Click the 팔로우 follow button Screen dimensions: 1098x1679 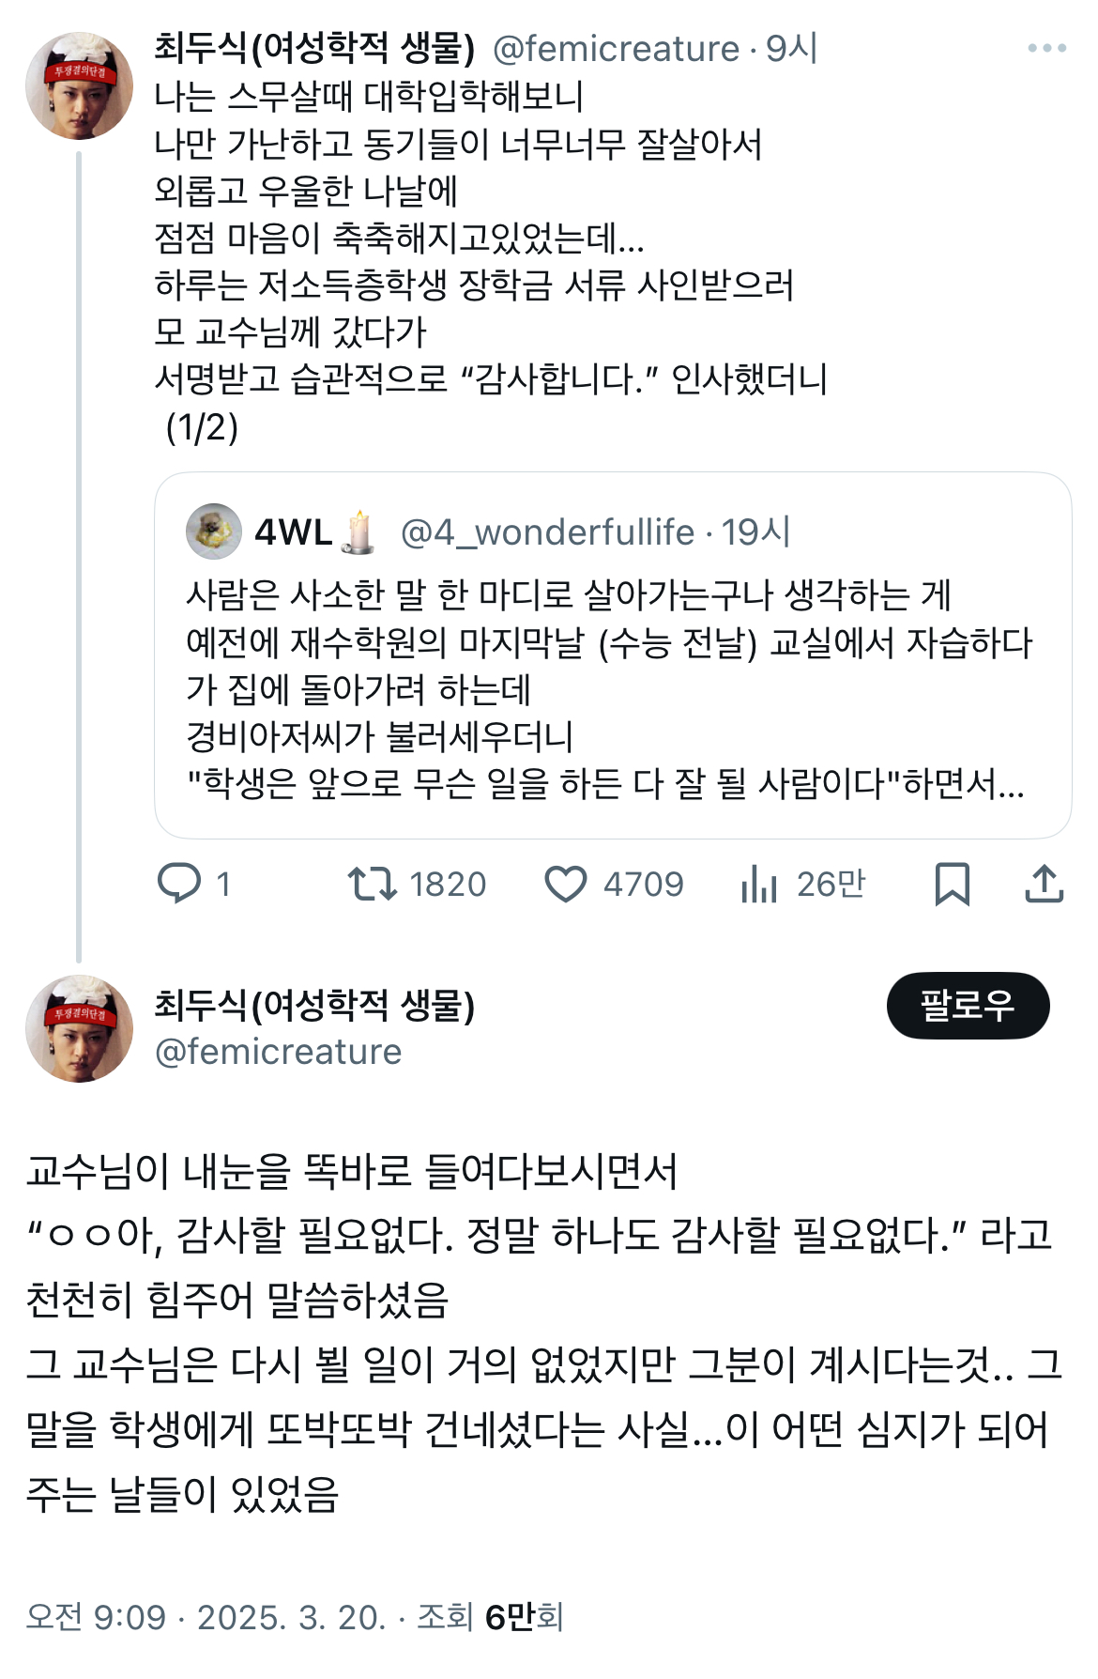[968, 1006]
